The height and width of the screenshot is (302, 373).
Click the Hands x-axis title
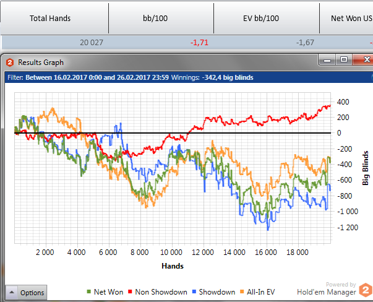pyautogui.click(x=173, y=266)
